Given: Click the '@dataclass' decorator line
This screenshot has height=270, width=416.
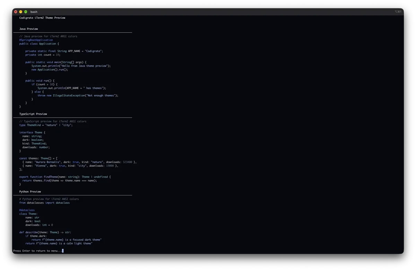Looking at the screenshot, I should 27,210.
